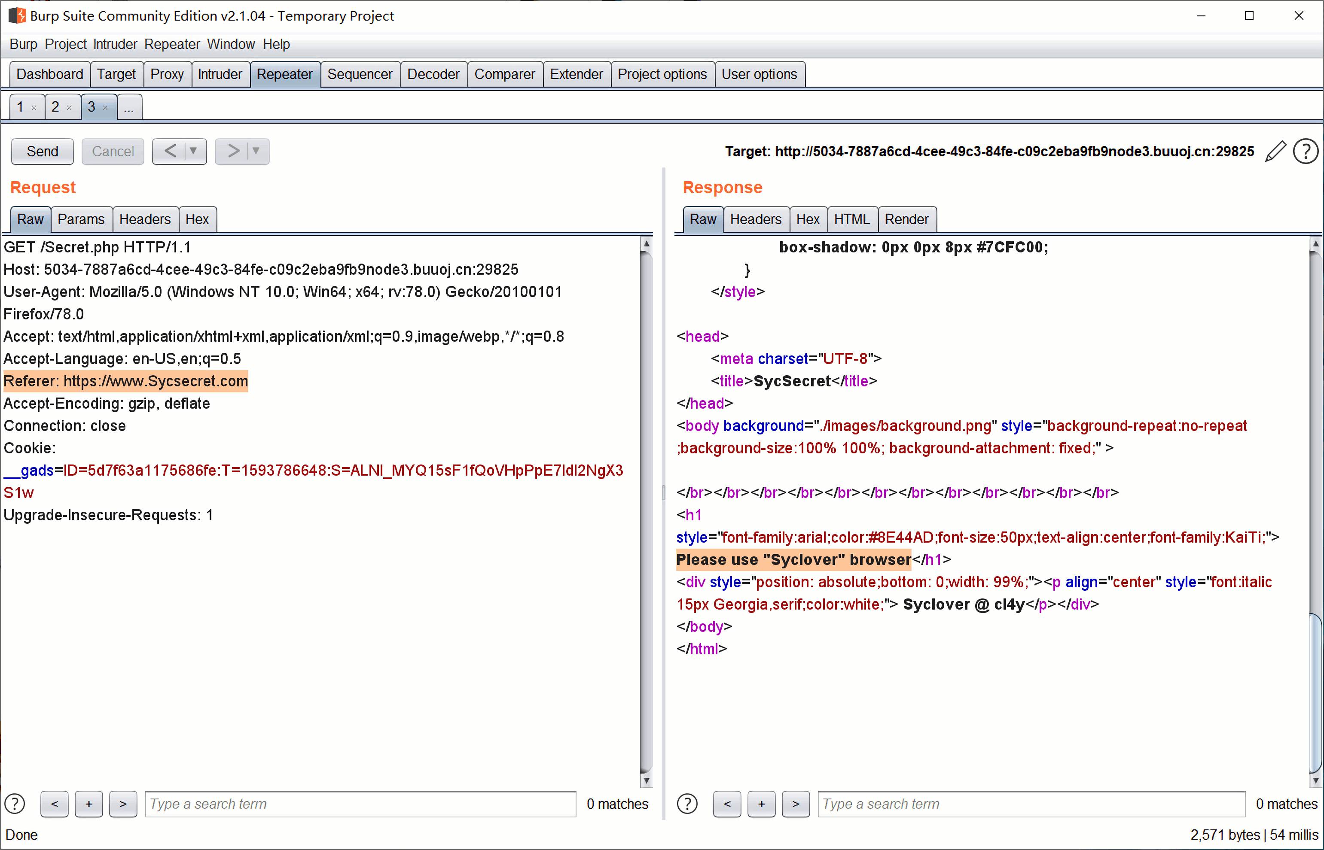Show response Hex view
The image size is (1324, 850).
(x=808, y=219)
